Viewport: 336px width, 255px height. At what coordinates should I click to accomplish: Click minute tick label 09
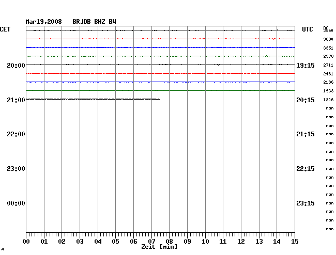(187, 242)
